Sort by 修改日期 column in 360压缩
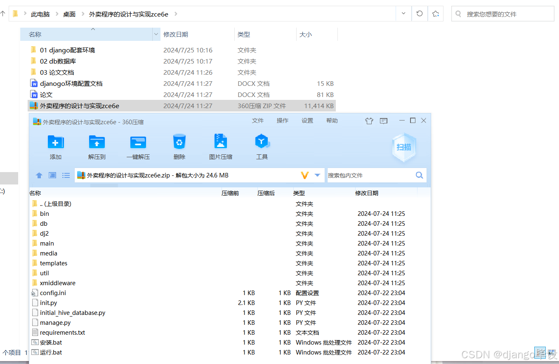 coord(367,193)
